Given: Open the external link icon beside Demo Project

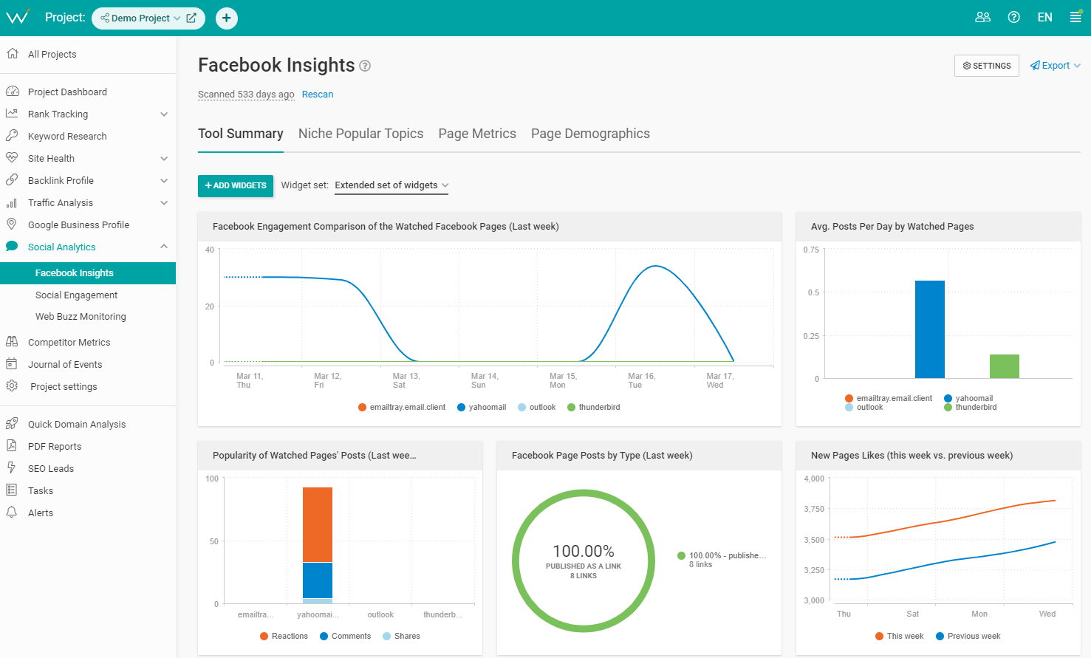Looking at the screenshot, I should [191, 18].
